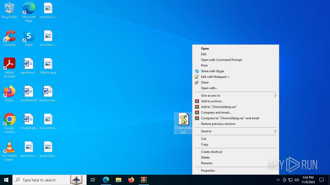Show hidden system tray icons
Viewport: 330px width, 185px height.
[x=278, y=180]
